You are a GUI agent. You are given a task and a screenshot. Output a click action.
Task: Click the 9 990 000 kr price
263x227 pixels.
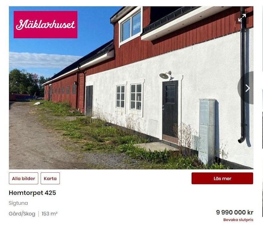235,212
